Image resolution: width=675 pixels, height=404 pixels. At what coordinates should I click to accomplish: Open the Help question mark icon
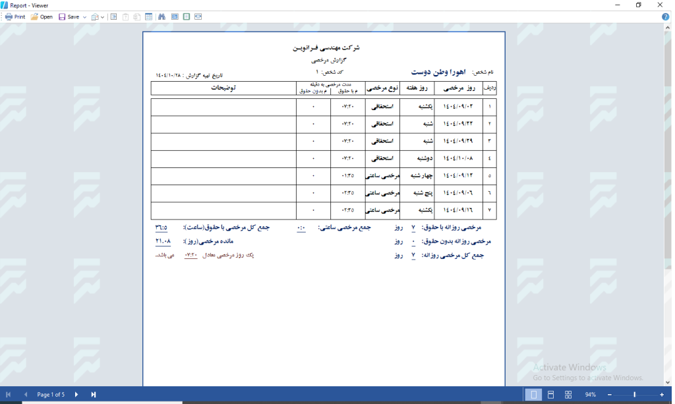[x=665, y=16]
